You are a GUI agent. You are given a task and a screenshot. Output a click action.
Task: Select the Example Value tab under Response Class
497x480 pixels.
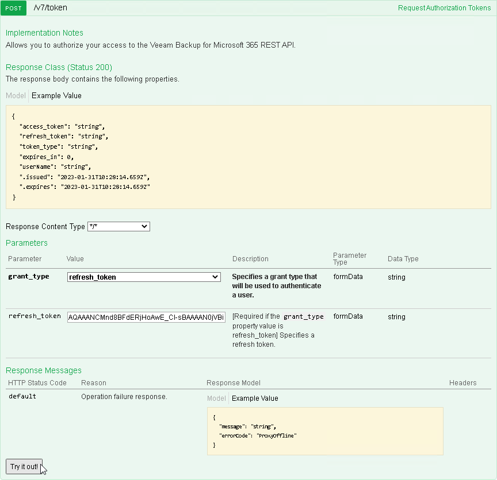(56, 96)
